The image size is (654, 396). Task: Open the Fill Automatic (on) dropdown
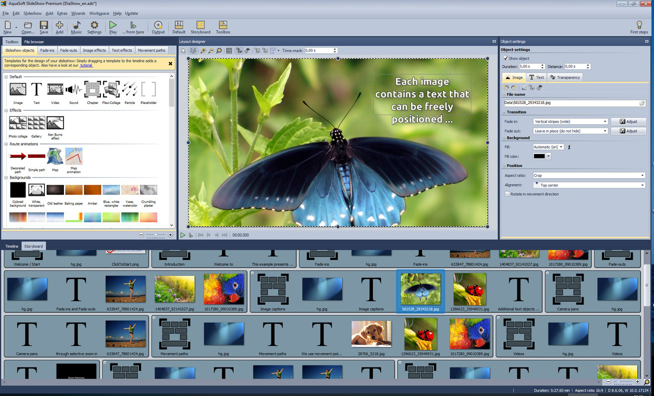[x=549, y=147]
